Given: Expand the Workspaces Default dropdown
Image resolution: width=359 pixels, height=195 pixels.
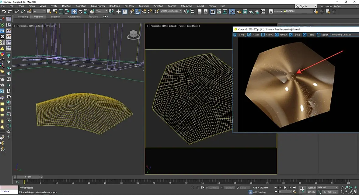Looking at the screenshot, I should 345,6.
